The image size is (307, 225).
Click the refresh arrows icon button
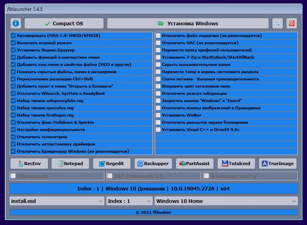tap(278, 23)
